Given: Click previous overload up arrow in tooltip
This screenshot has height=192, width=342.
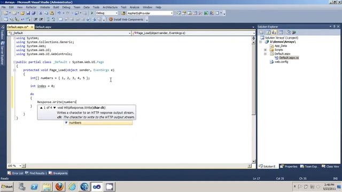Looking at the screenshot, I should point(41,108).
